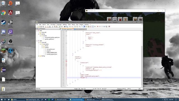179x101 pixels.
Task: Click Notepad++ Redo toolbar icon
Action: point(62,27)
